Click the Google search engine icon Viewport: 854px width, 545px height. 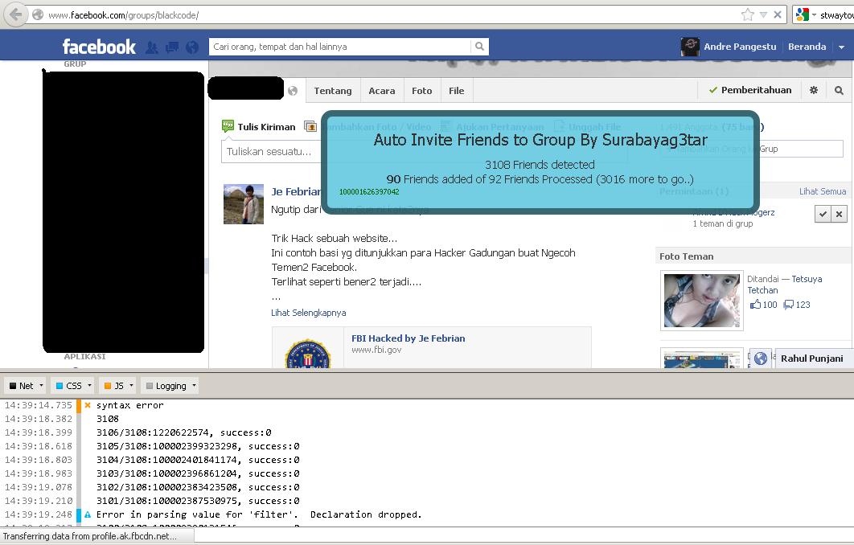point(802,14)
